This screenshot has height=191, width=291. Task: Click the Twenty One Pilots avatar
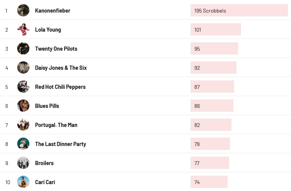pos(23,48)
